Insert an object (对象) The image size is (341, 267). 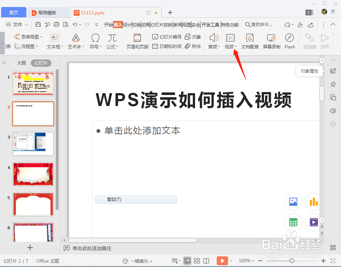pyautogui.click(x=193, y=37)
